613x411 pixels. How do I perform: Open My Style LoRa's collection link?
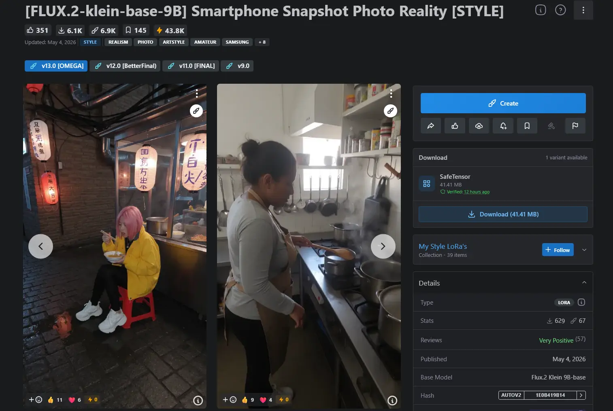[443, 246]
